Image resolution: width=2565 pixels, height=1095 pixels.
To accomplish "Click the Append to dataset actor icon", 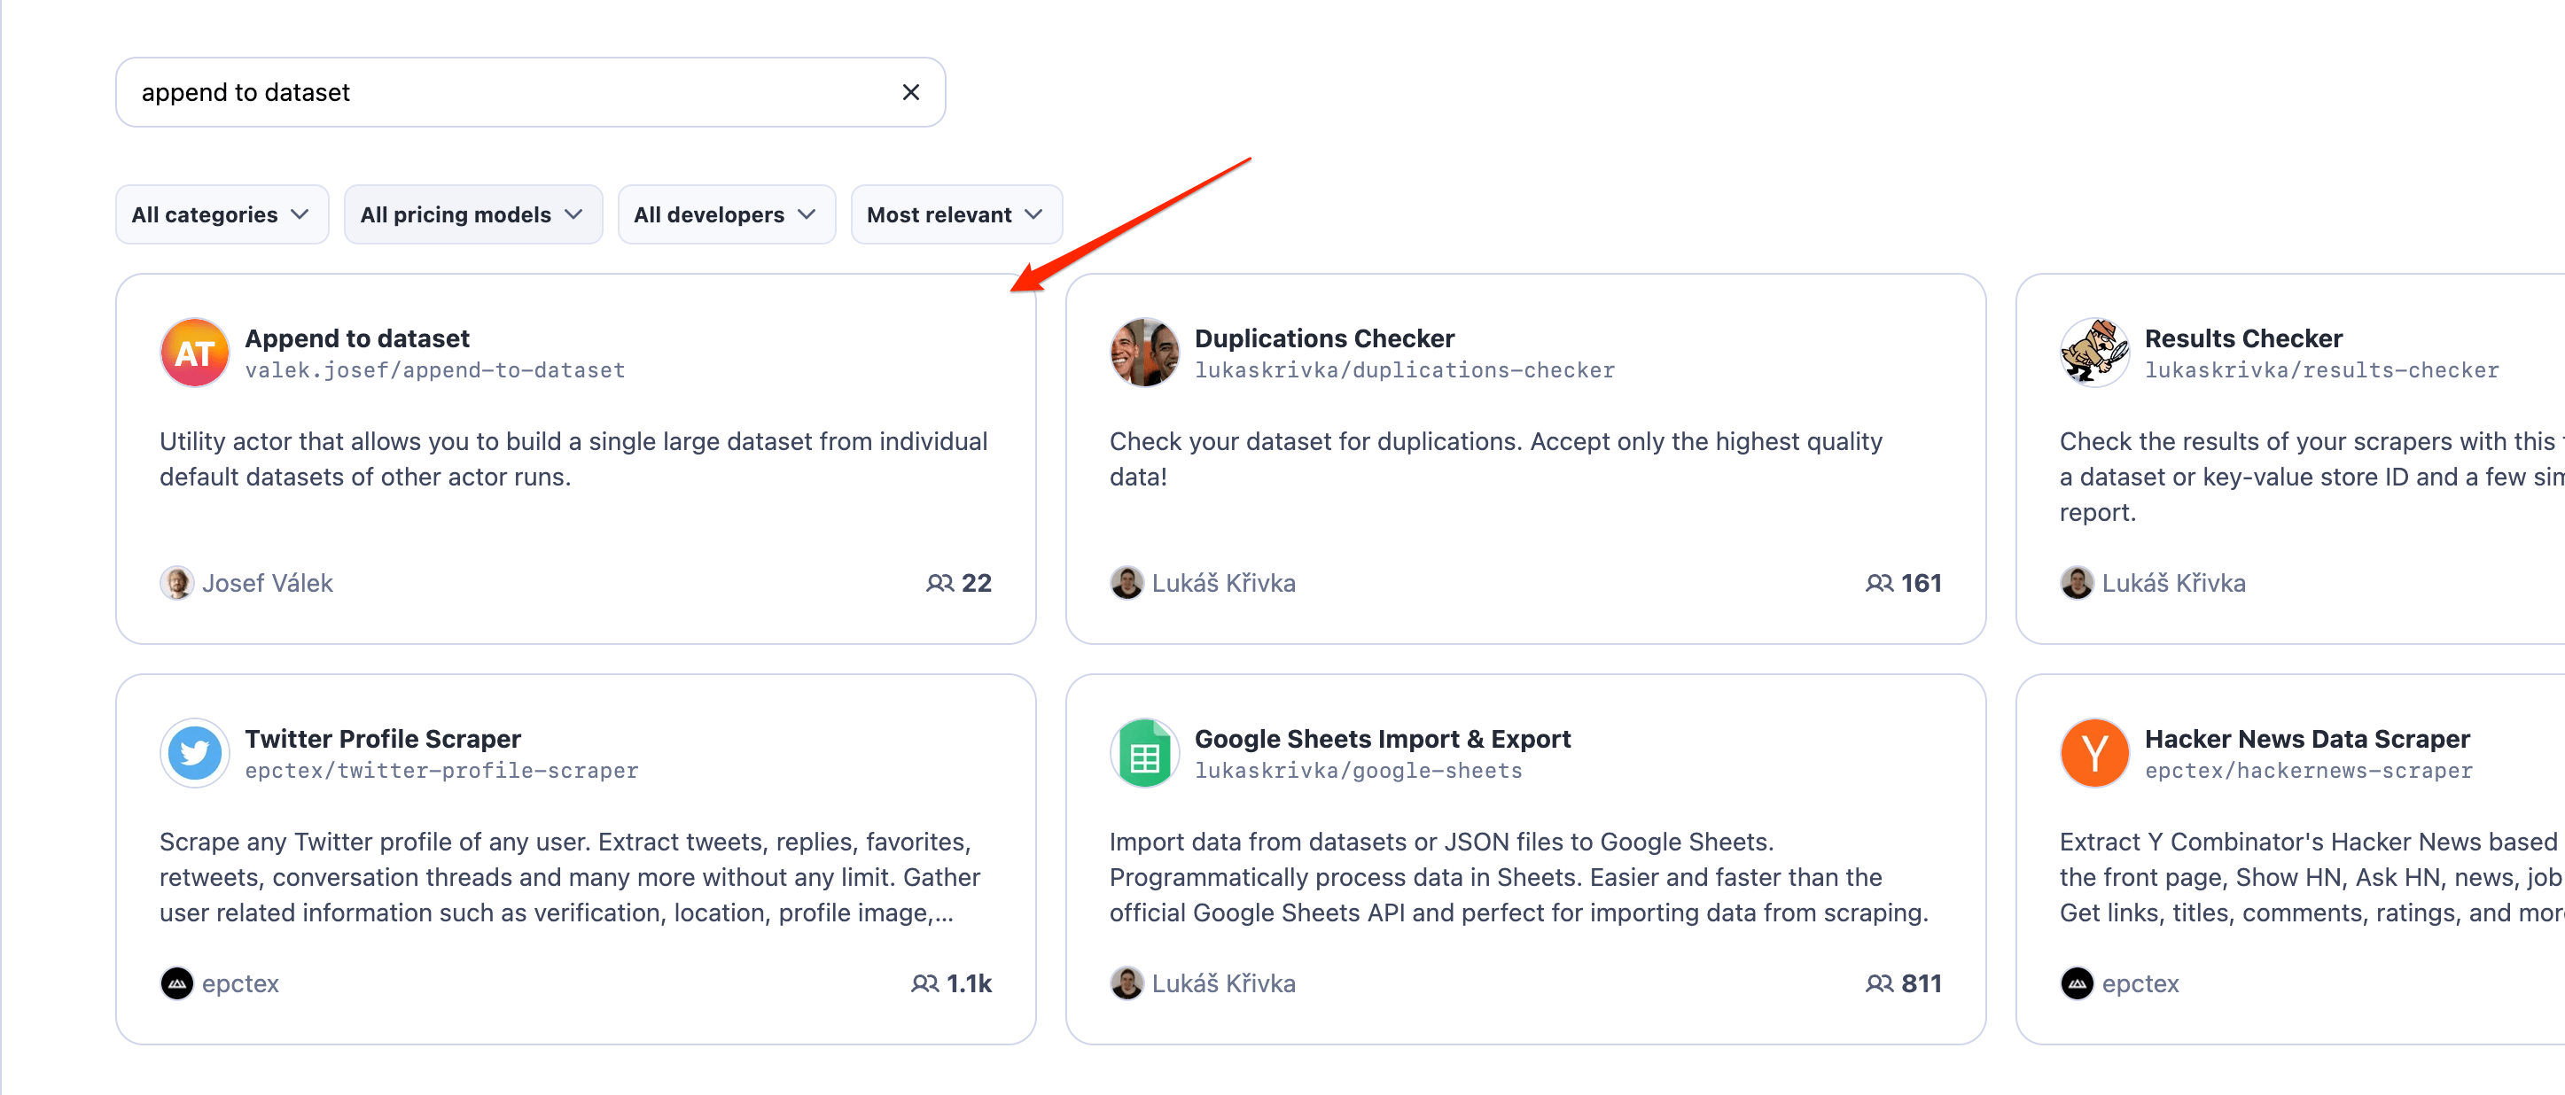I will click(193, 353).
